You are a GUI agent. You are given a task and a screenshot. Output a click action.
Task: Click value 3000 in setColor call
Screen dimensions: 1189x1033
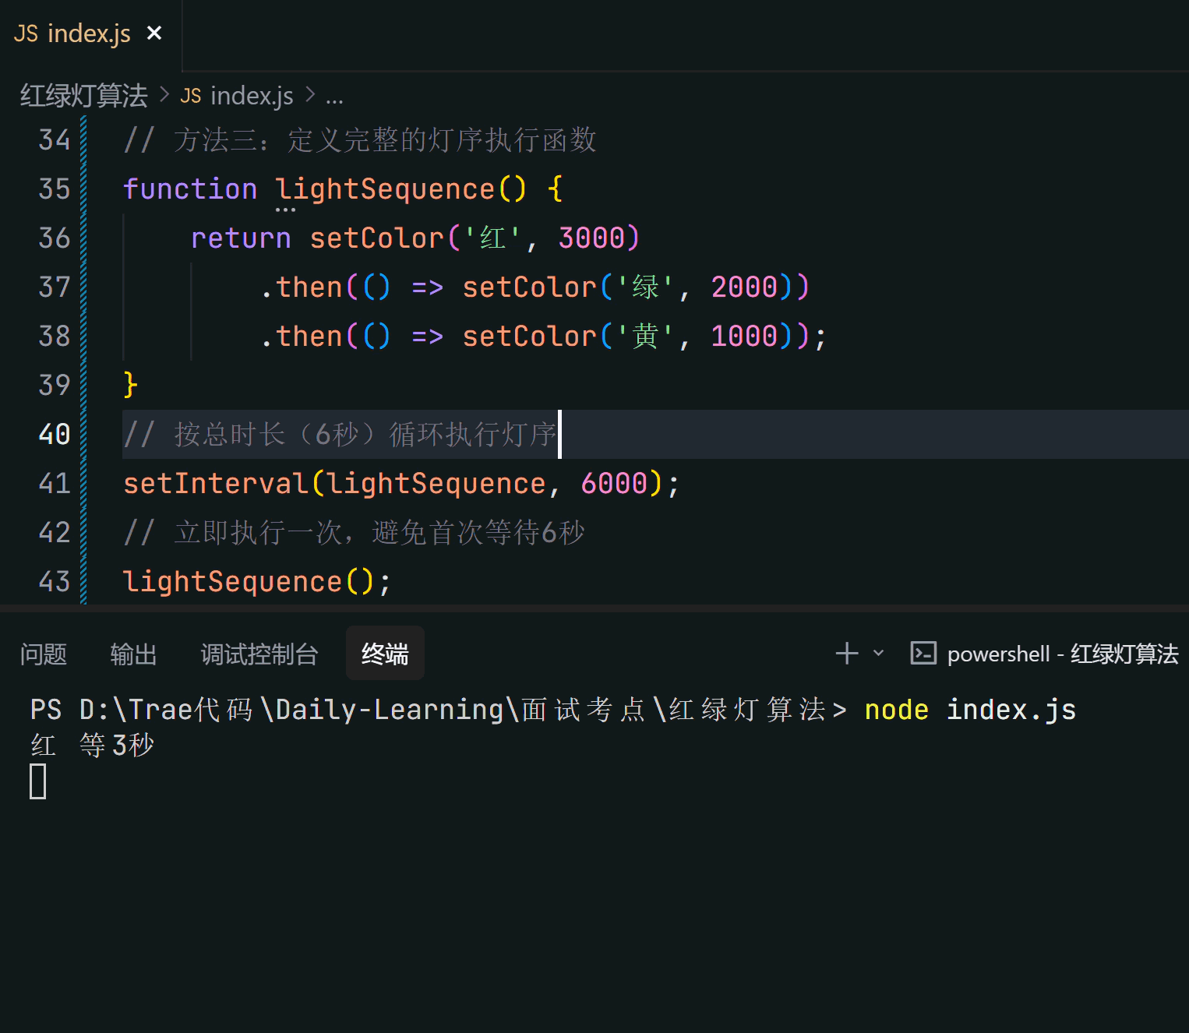[x=592, y=238]
